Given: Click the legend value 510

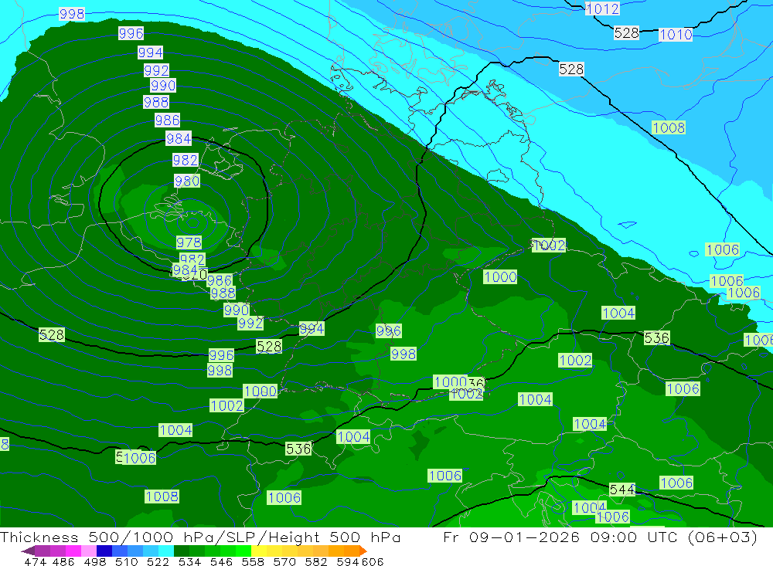Looking at the screenshot, I should [127, 561].
